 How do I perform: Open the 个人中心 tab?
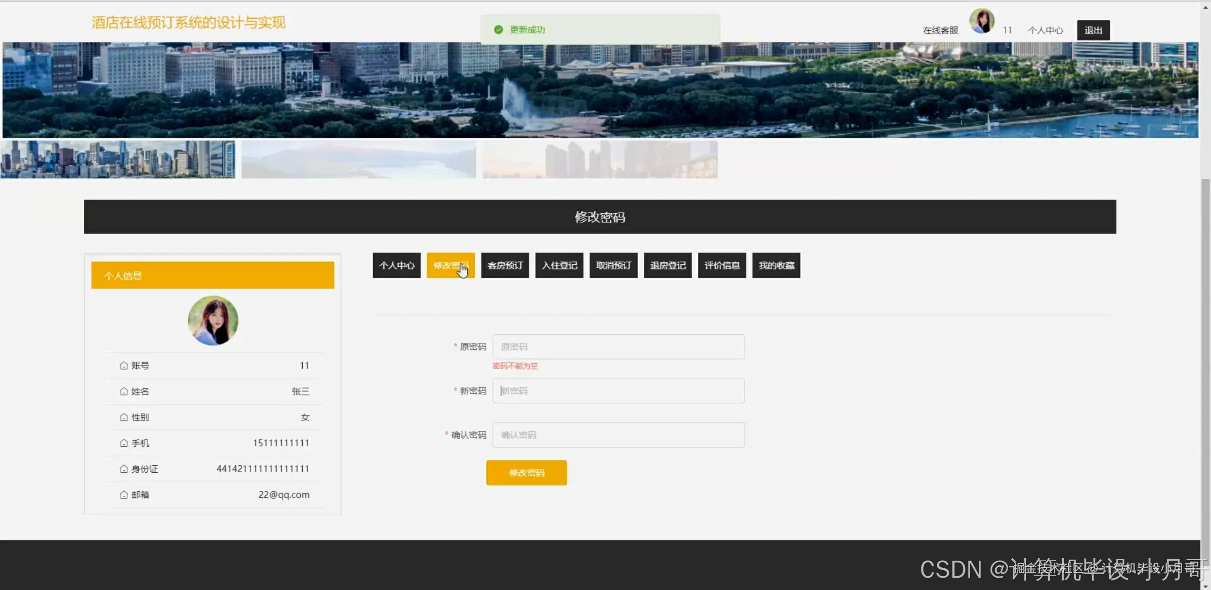(x=396, y=265)
